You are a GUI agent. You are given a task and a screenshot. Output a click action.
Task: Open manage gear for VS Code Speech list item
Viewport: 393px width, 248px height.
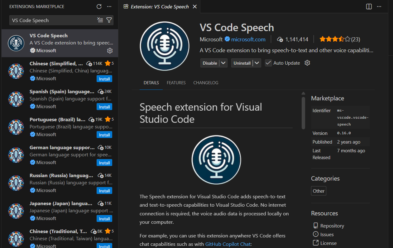110,50
